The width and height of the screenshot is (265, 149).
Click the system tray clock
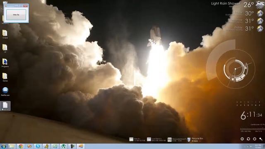click(x=258, y=146)
